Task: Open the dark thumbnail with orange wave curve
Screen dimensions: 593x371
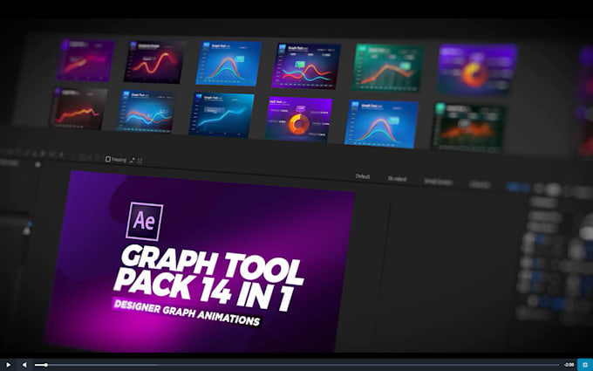Action: pyautogui.click(x=154, y=62)
